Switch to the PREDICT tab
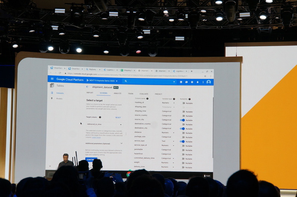This screenshot has height=197, width=297. [159, 94]
